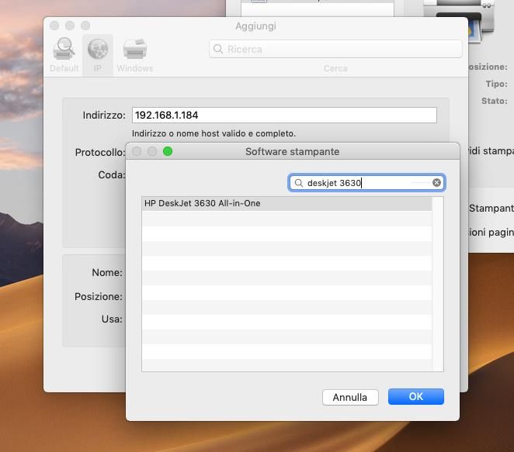The image size is (514, 452).
Task: Open the Default tab in Aggiungi toolbar
Action: tap(64, 55)
